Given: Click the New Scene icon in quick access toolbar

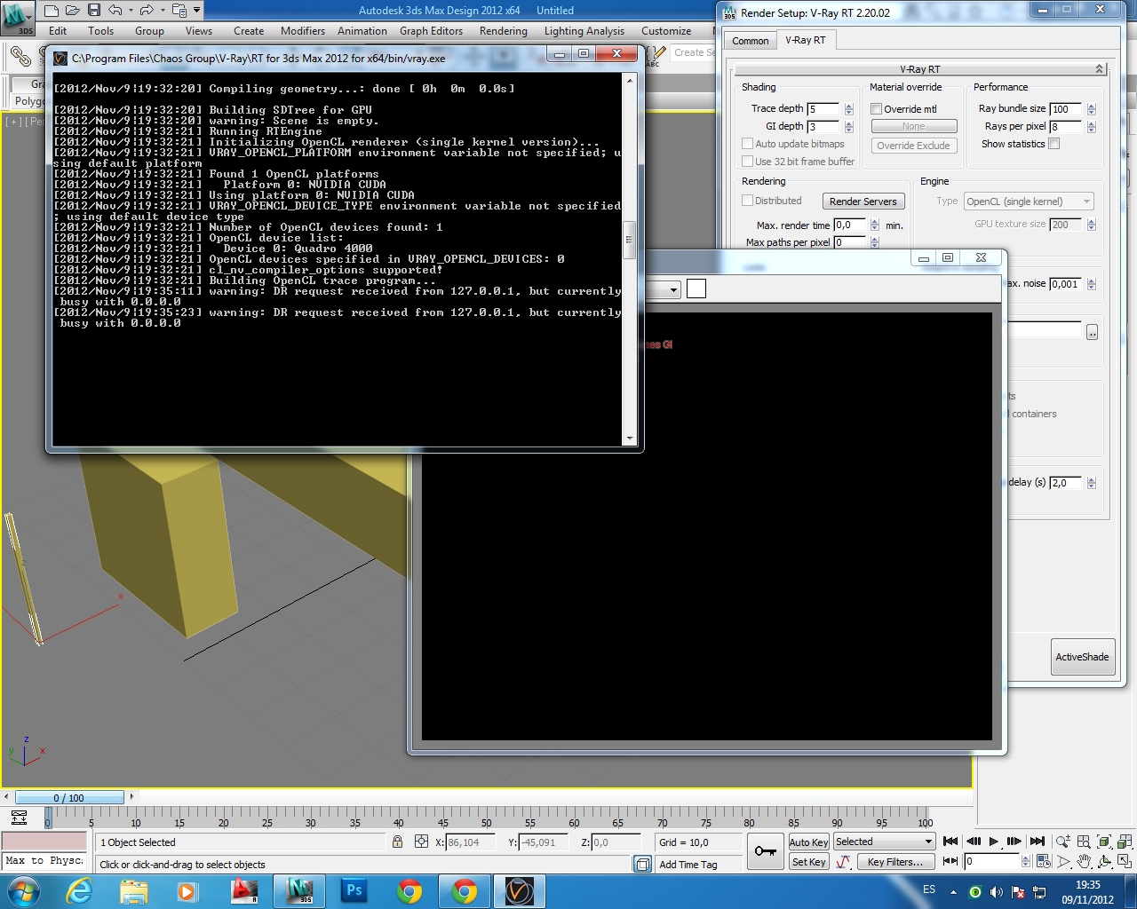Looking at the screenshot, I should (x=51, y=11).
